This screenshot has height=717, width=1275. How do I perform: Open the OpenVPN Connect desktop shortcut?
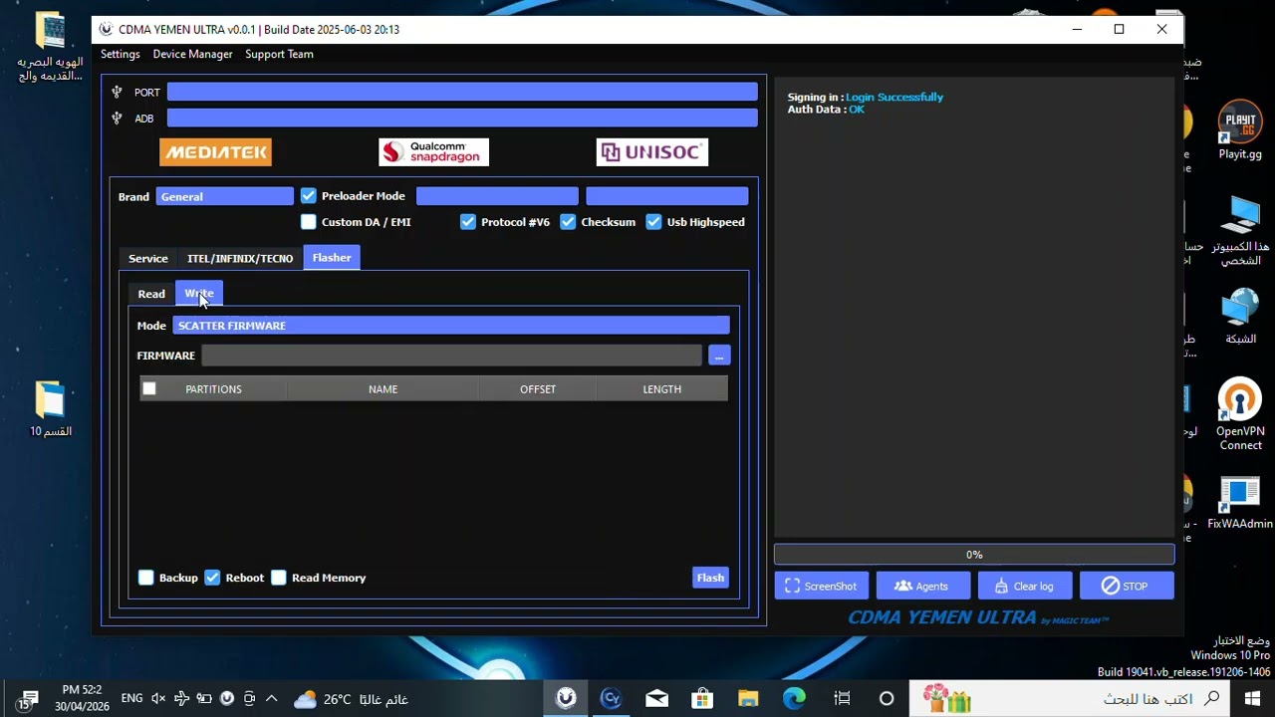pyautogui.click(x=1240, y=414)
